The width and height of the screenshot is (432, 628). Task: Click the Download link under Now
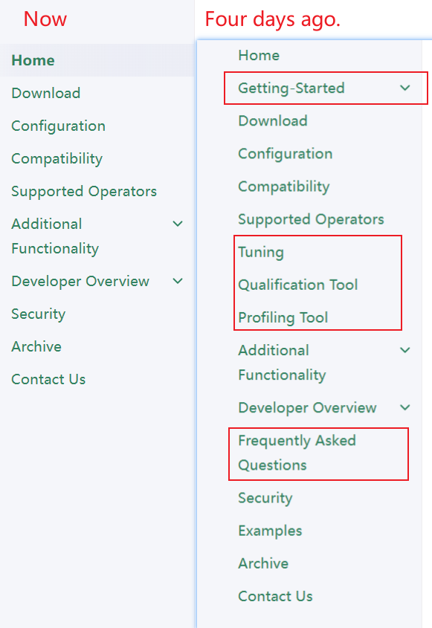pyautogui.click(x=45, y=93)
